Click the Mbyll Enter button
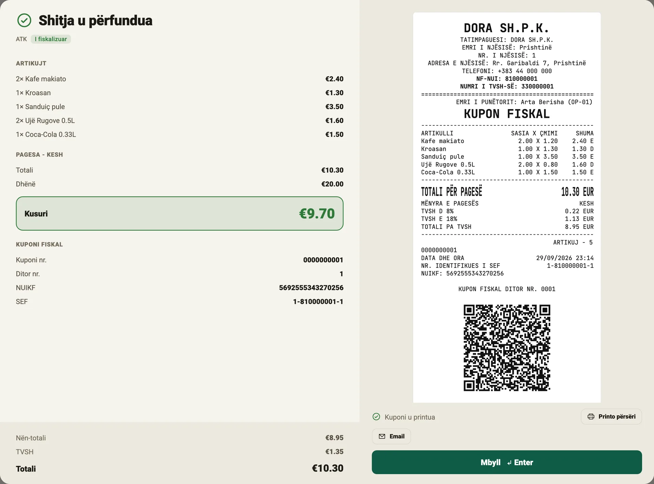Screen dimensions: 654x484 click(507, 462)
